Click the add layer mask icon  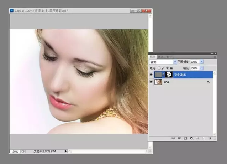click(x=185, y=138)
